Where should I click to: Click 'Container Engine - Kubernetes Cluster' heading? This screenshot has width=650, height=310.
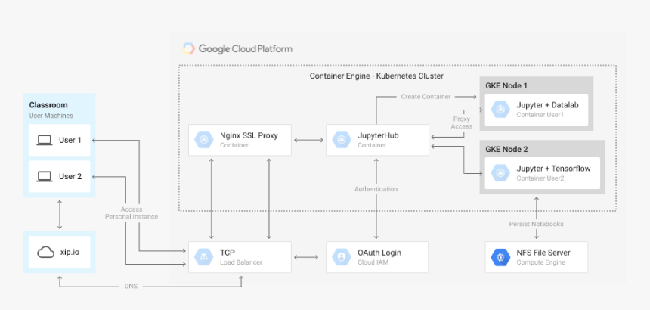(376, 76)
